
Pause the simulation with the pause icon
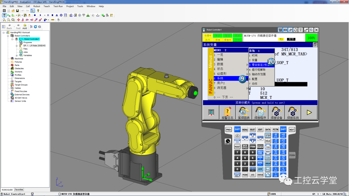(48, 15)
